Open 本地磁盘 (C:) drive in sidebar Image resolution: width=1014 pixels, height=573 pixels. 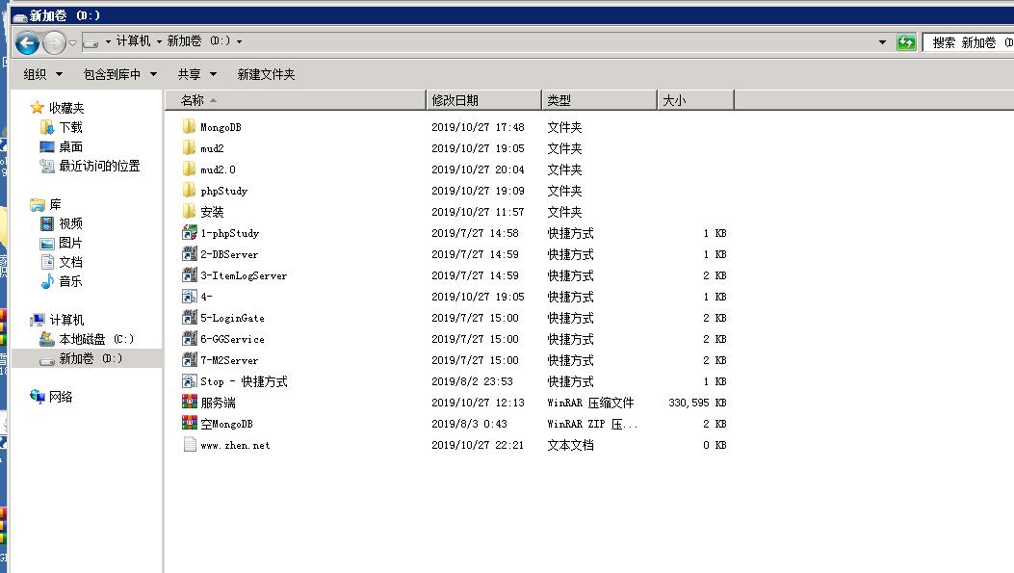pyautogui.click(x=95, y=339)
